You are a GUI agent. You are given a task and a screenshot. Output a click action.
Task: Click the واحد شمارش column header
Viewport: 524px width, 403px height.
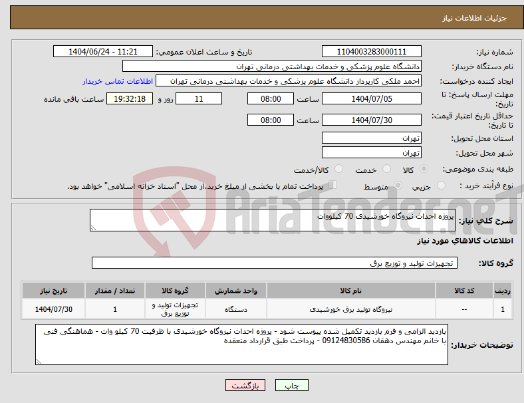pyautogui.click(x=236, y=291)
